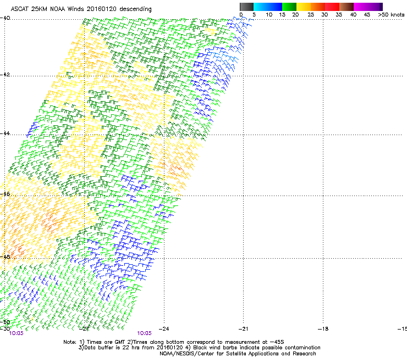This screenshot has width=407, height=357.
Task: Click the '-46' latitude axis label
Action: pos(5,194)
